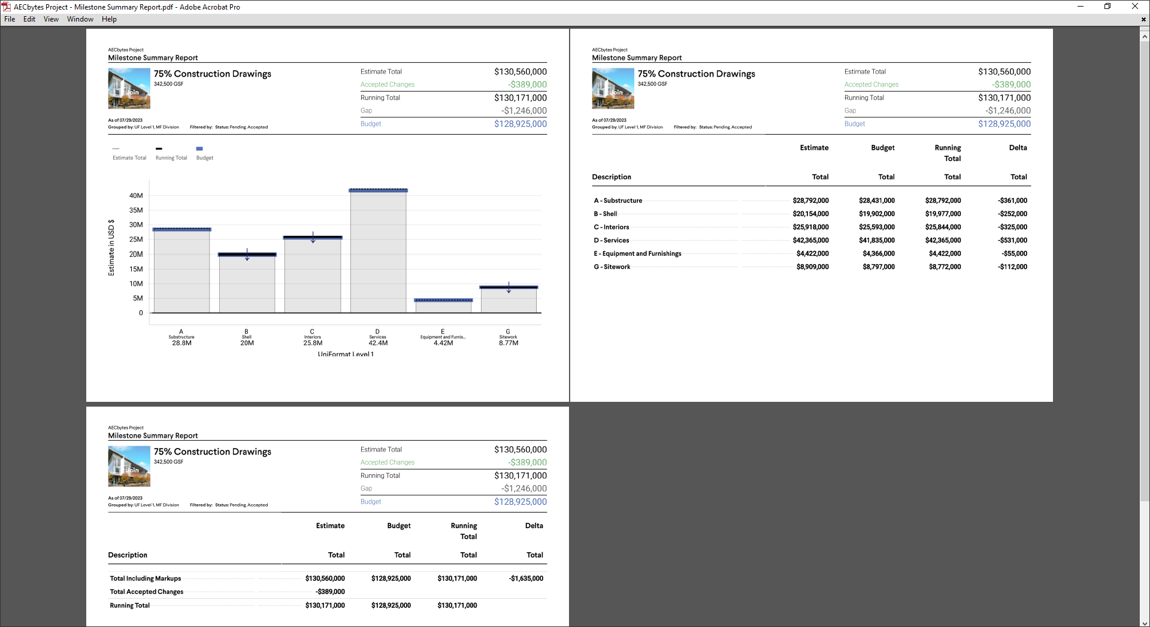Click the -$531,000 delta value
This screenshot has height=627, width=1150.
pos(1013,240)
